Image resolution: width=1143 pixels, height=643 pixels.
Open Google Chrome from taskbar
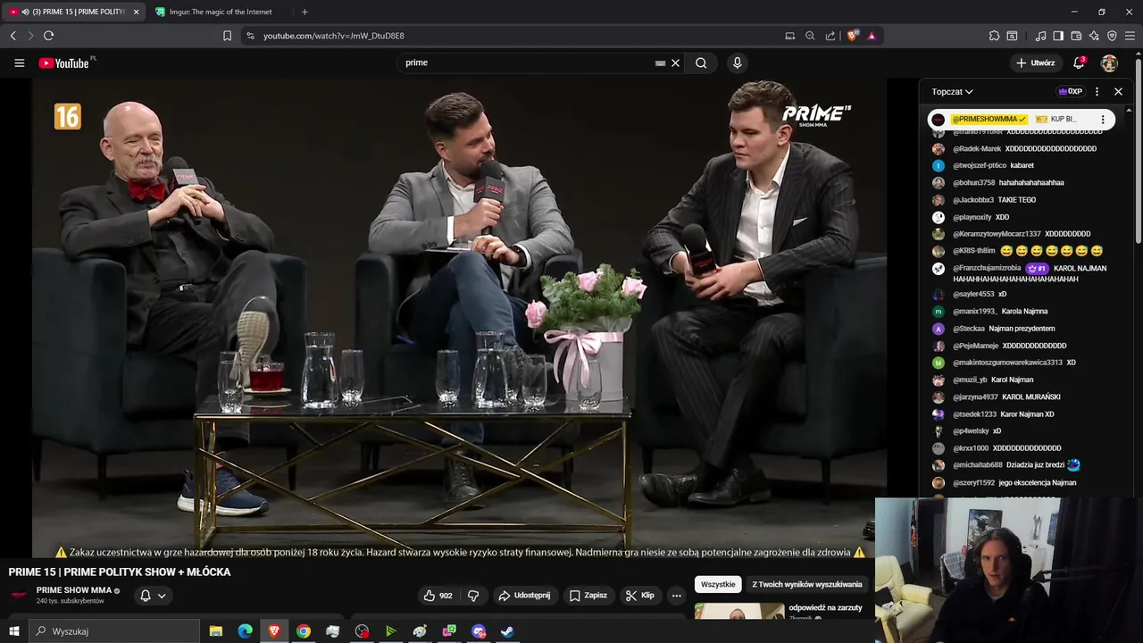click(304, 631)
